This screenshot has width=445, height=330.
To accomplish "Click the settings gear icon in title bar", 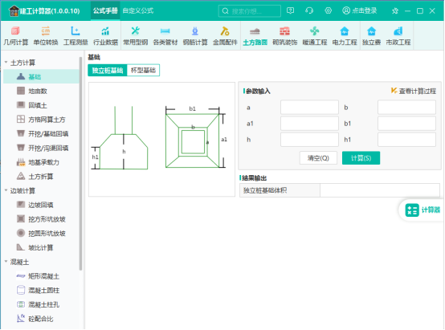I will click(x=328, y=10).
